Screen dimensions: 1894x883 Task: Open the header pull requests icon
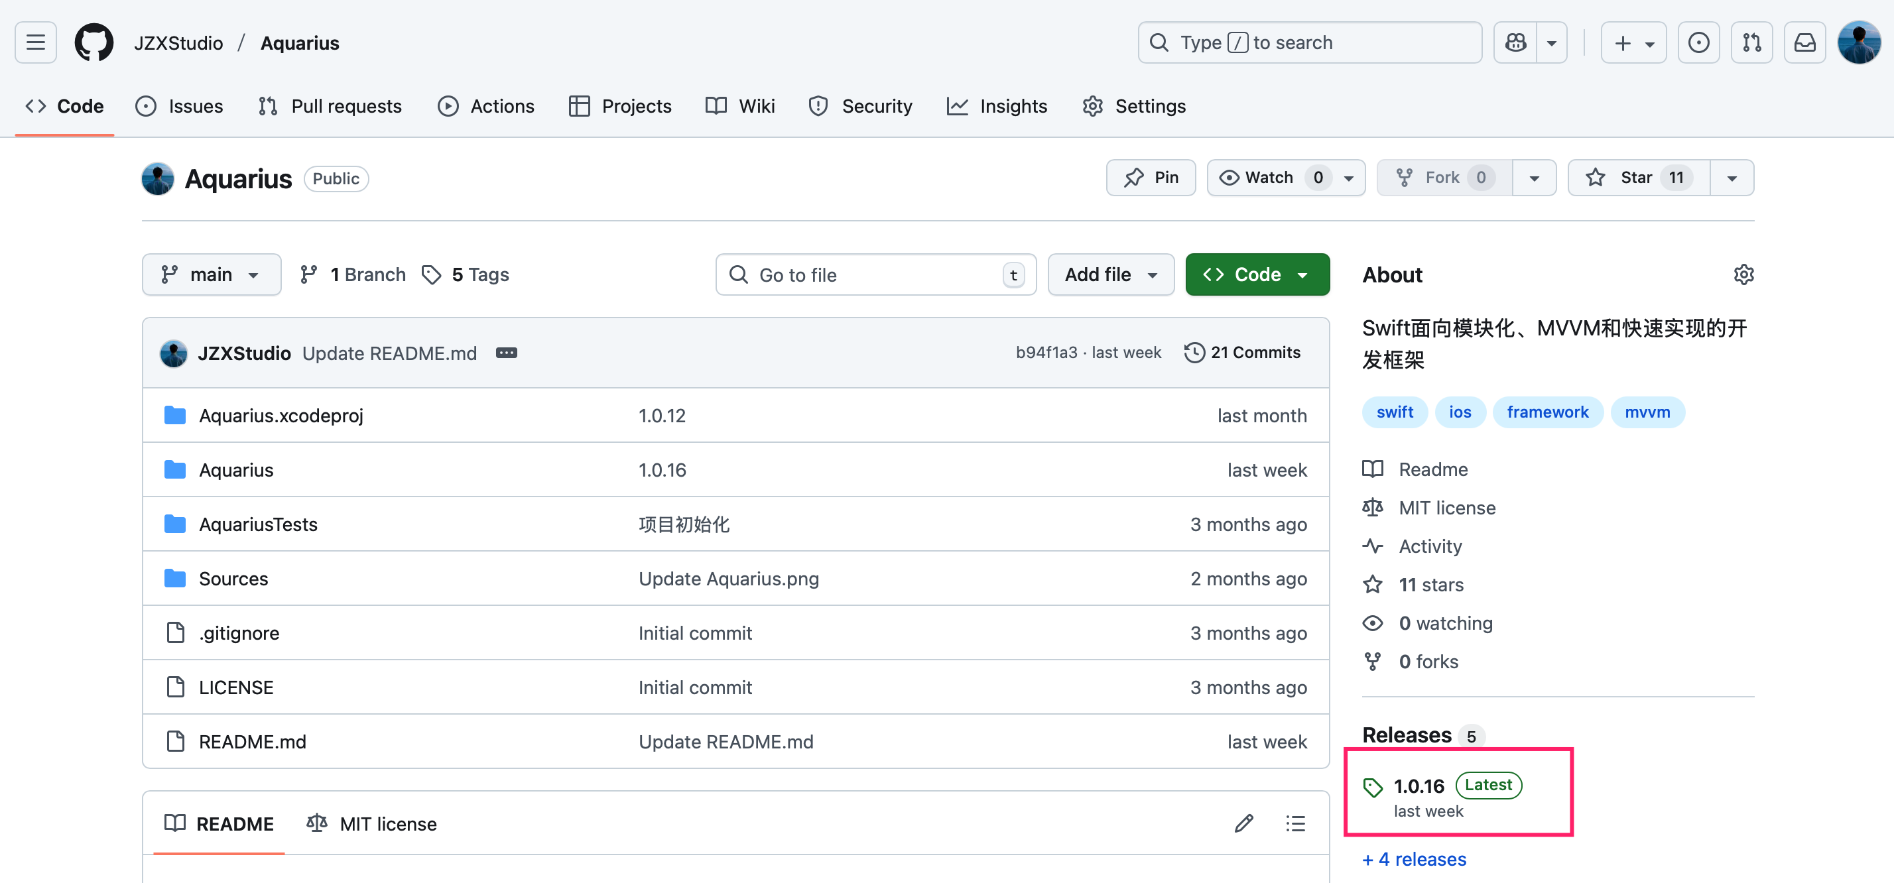point(1751,42)
